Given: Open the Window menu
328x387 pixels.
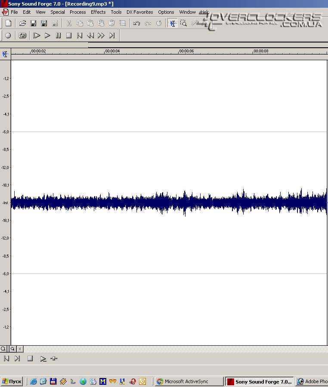Looking at the screenshot, I should (188, 12).
